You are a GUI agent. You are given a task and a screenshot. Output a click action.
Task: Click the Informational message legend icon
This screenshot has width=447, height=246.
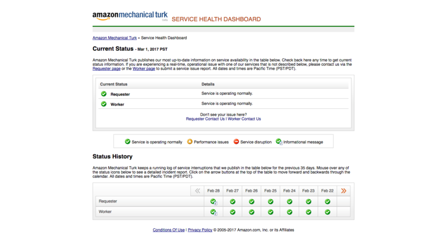click(279, 142)
